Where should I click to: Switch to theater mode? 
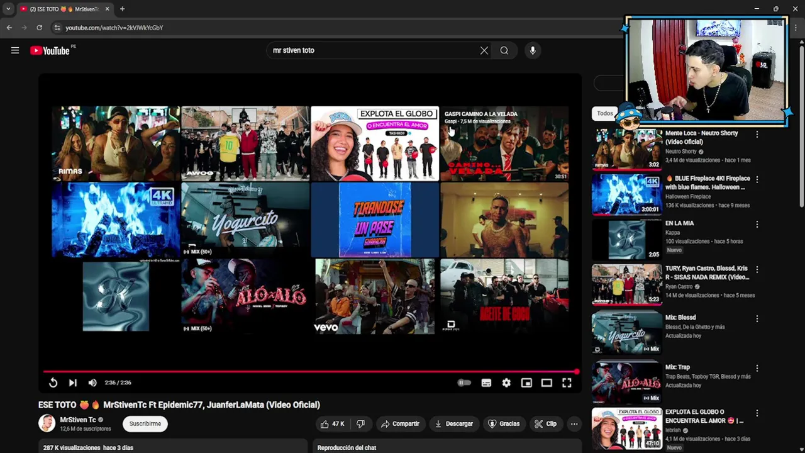(547, 383)
